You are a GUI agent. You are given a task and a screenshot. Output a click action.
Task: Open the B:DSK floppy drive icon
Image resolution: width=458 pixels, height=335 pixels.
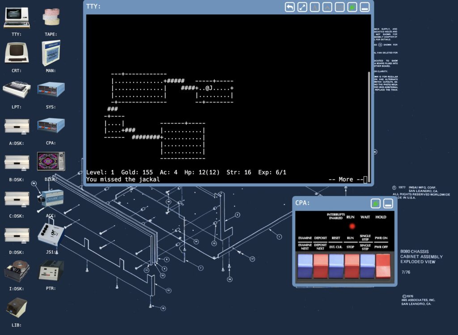[x=17, y=163]
